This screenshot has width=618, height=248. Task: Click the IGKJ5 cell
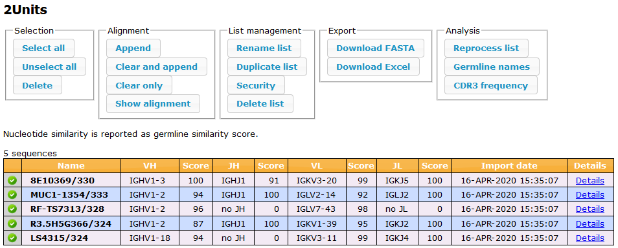pyautogui.click(x=398, y=181)
